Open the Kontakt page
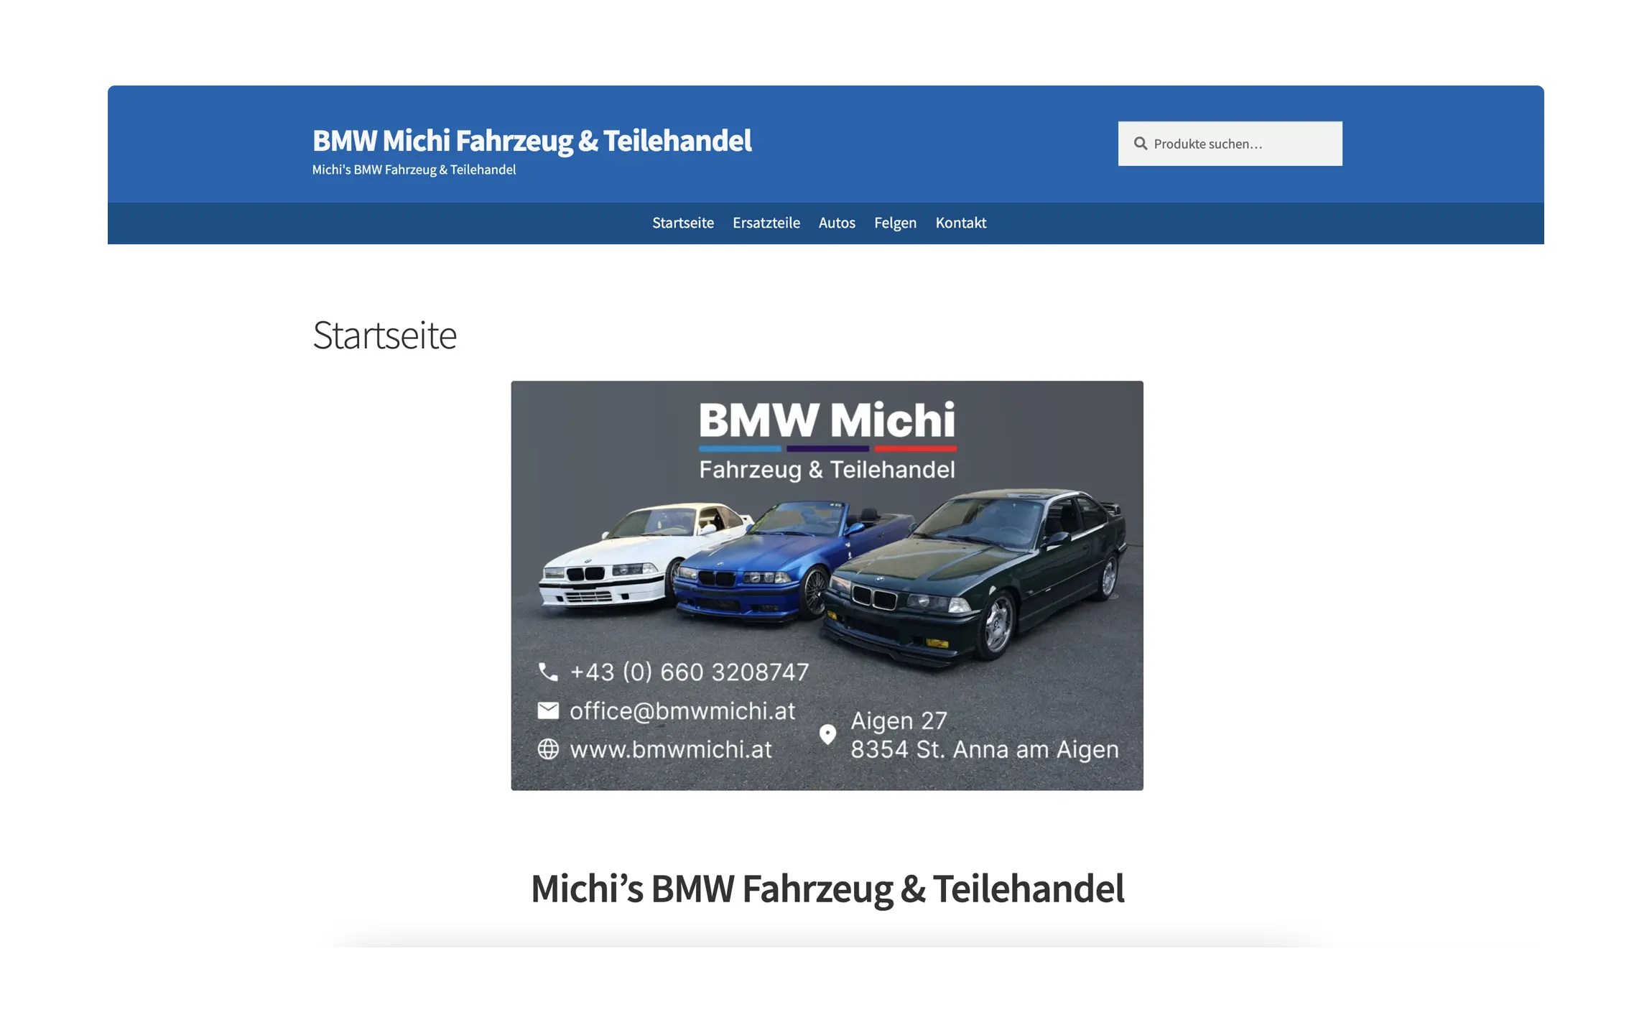1652x1033 pixels. (961, 223)
